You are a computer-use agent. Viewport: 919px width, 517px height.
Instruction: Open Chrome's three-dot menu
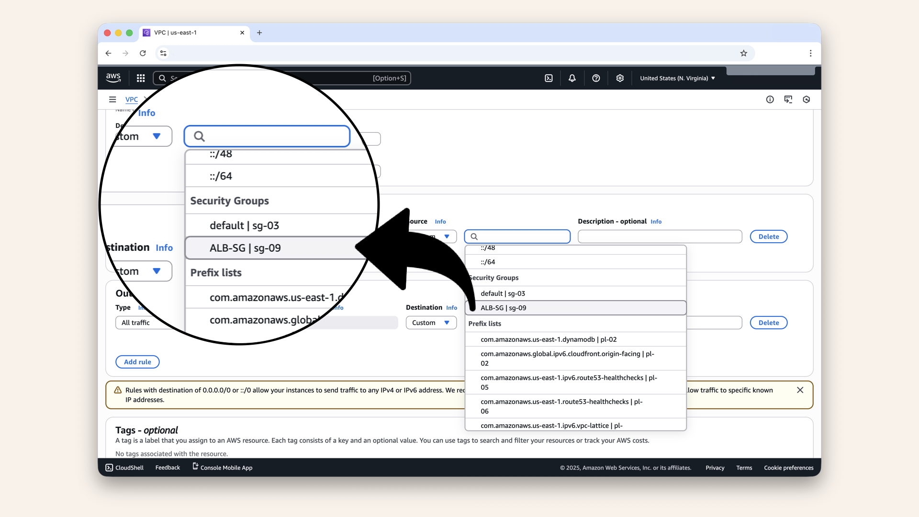pyautogui.click(x=811, y=53)
